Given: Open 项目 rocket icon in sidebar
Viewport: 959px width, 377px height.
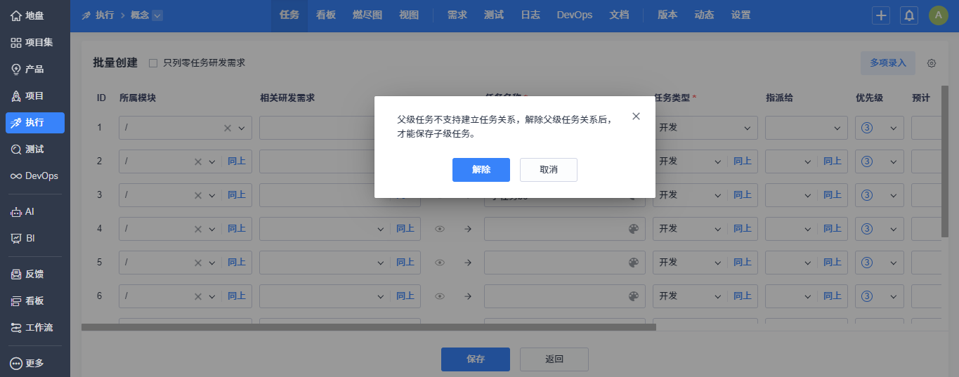Looking at the screenshot, I should [16, 95].
